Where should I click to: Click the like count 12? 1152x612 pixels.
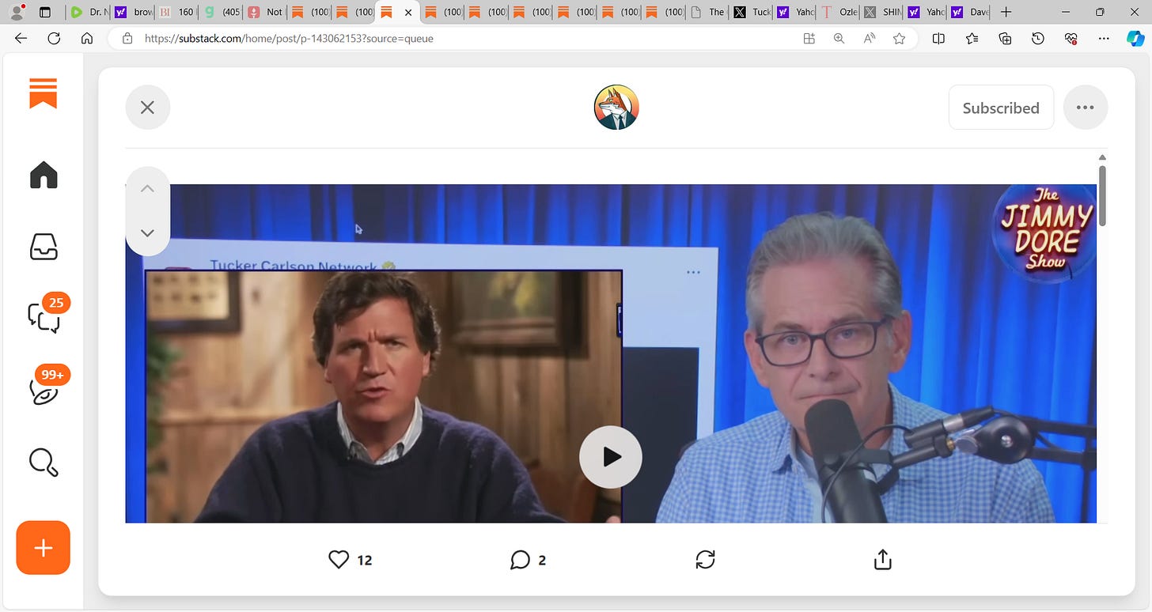(364, 560)
